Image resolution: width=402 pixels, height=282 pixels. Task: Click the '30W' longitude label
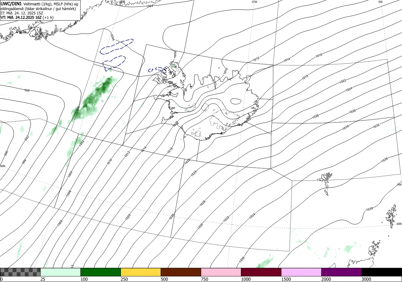click(x=122, y=2)
